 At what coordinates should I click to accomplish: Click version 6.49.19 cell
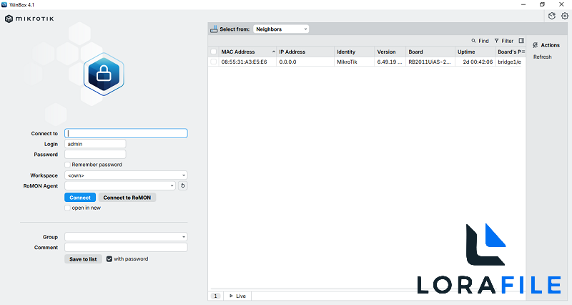389,62
